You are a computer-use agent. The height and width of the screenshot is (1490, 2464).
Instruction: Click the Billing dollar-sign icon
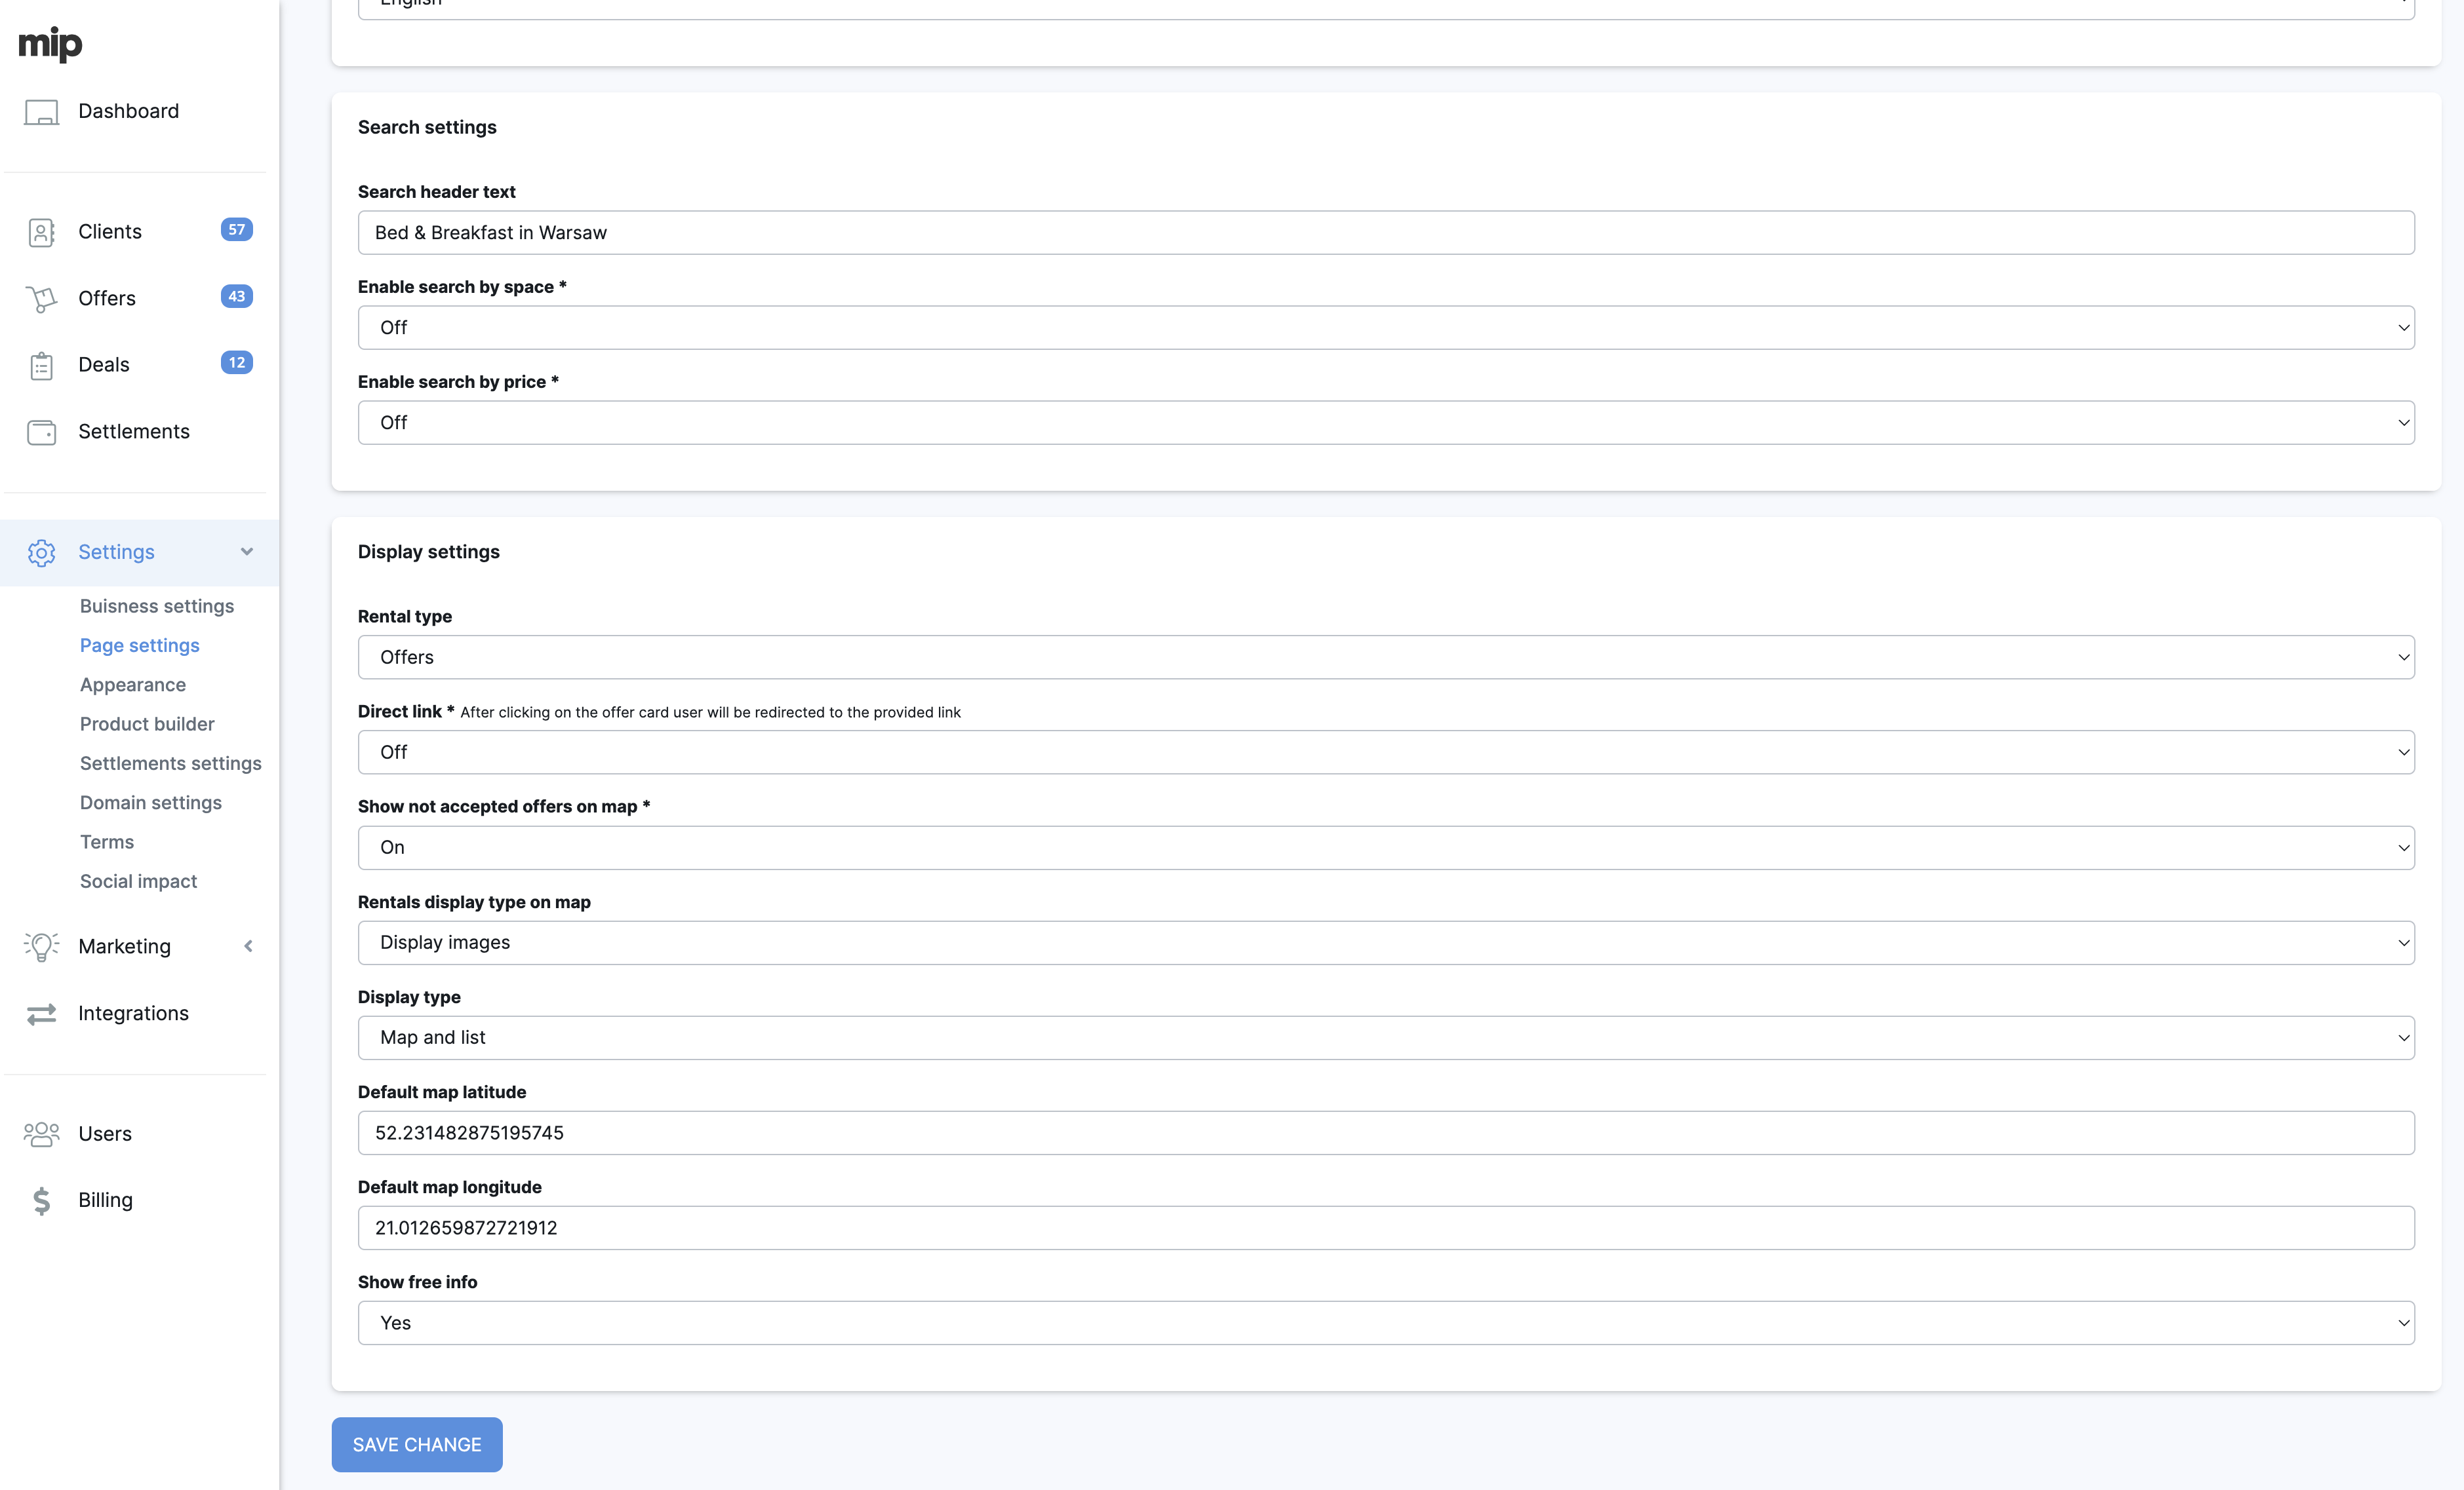pyautogui.click(x=41, y=1200)
